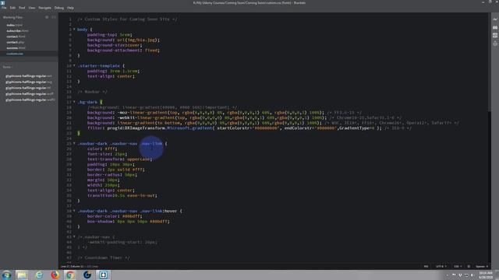Open the Find menu
This screenshot has width=499, height=280.
22,8
